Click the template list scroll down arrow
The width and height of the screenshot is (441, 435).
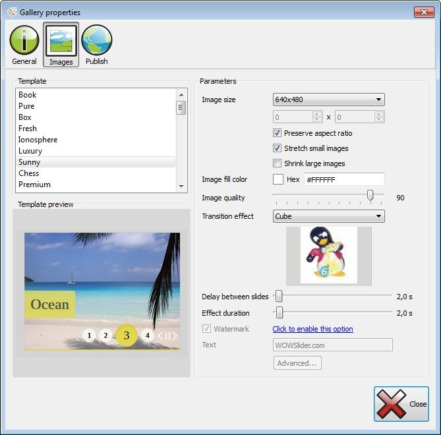181,186
